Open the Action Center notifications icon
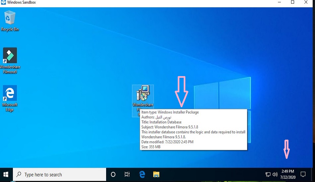Image resolution: width=315 pixels, height=182 pixels. pyautogui.click(x=303, y=174)
